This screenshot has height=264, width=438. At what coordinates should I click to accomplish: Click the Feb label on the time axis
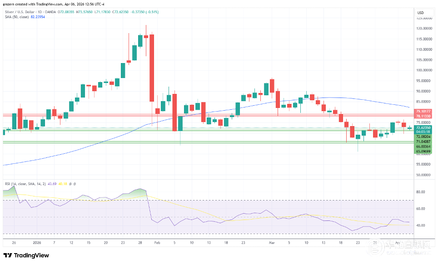click(x=156, y=243)
